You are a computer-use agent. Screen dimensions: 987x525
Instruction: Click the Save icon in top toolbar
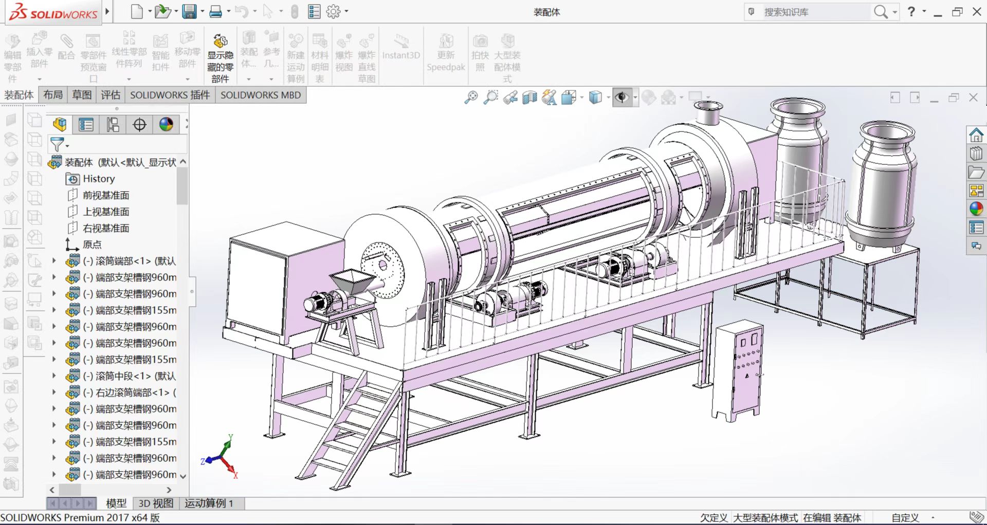(189, 11)
